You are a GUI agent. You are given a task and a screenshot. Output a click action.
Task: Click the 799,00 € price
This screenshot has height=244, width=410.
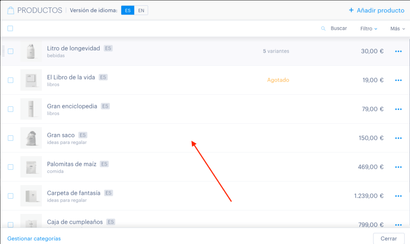(371, 225)
